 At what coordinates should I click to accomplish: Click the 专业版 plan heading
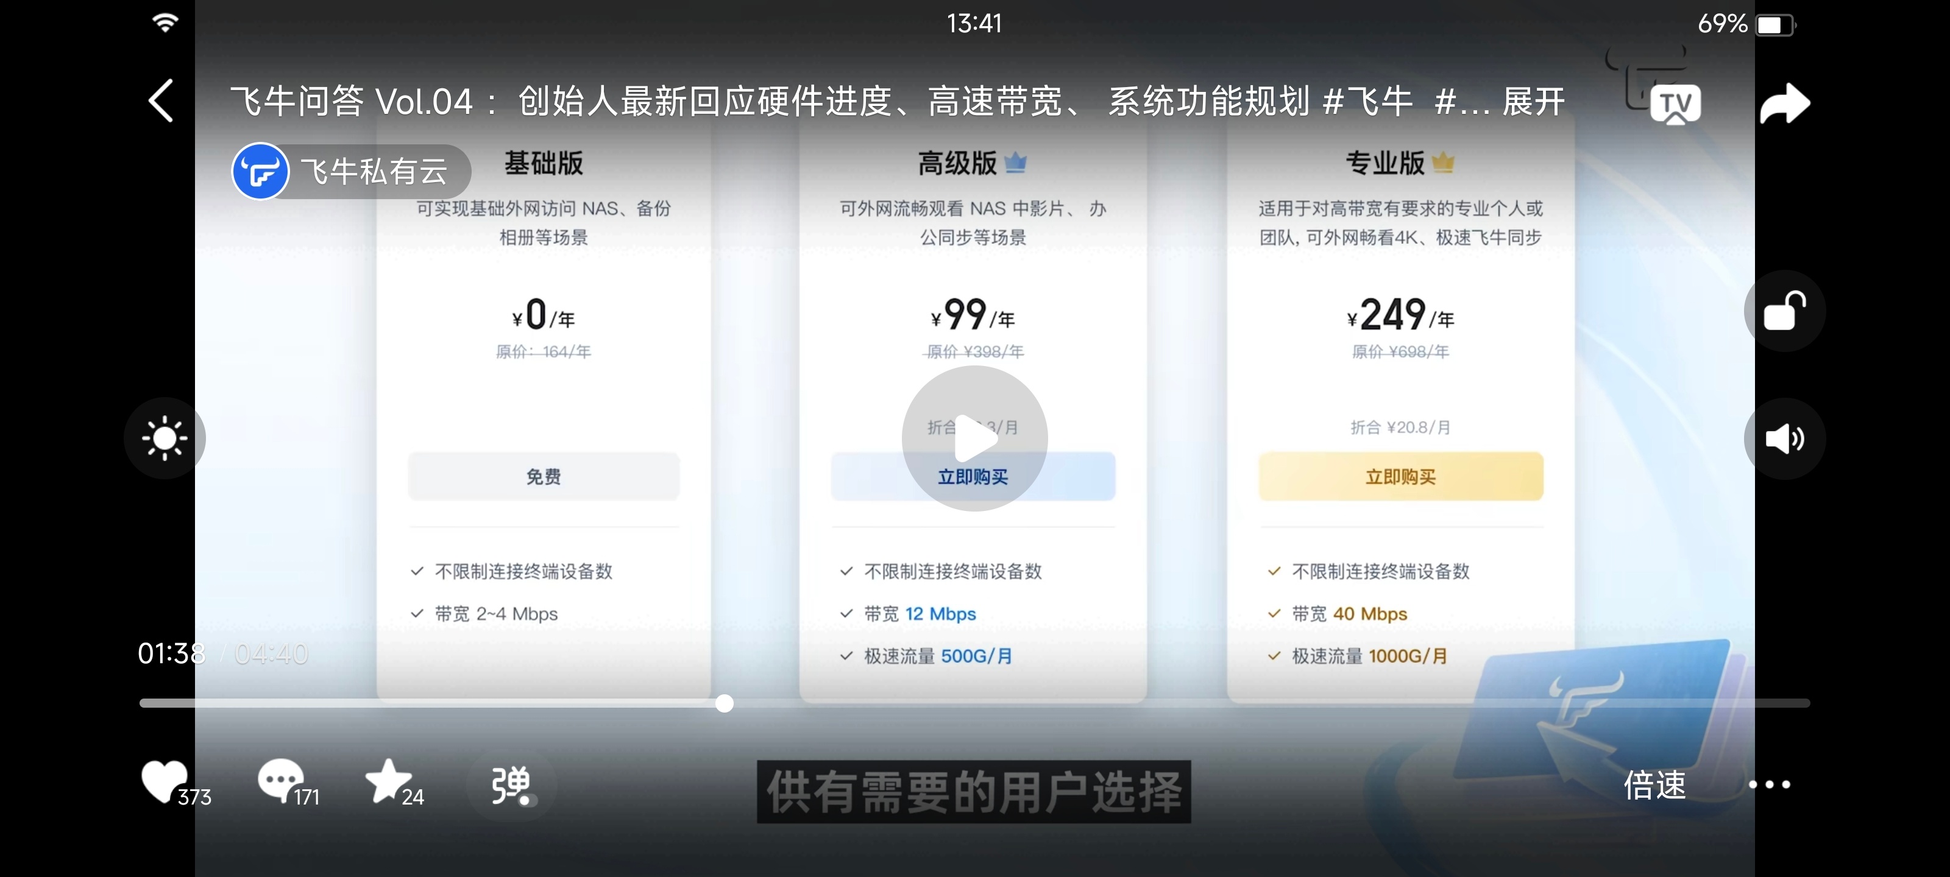click(x=1384, y=163)
